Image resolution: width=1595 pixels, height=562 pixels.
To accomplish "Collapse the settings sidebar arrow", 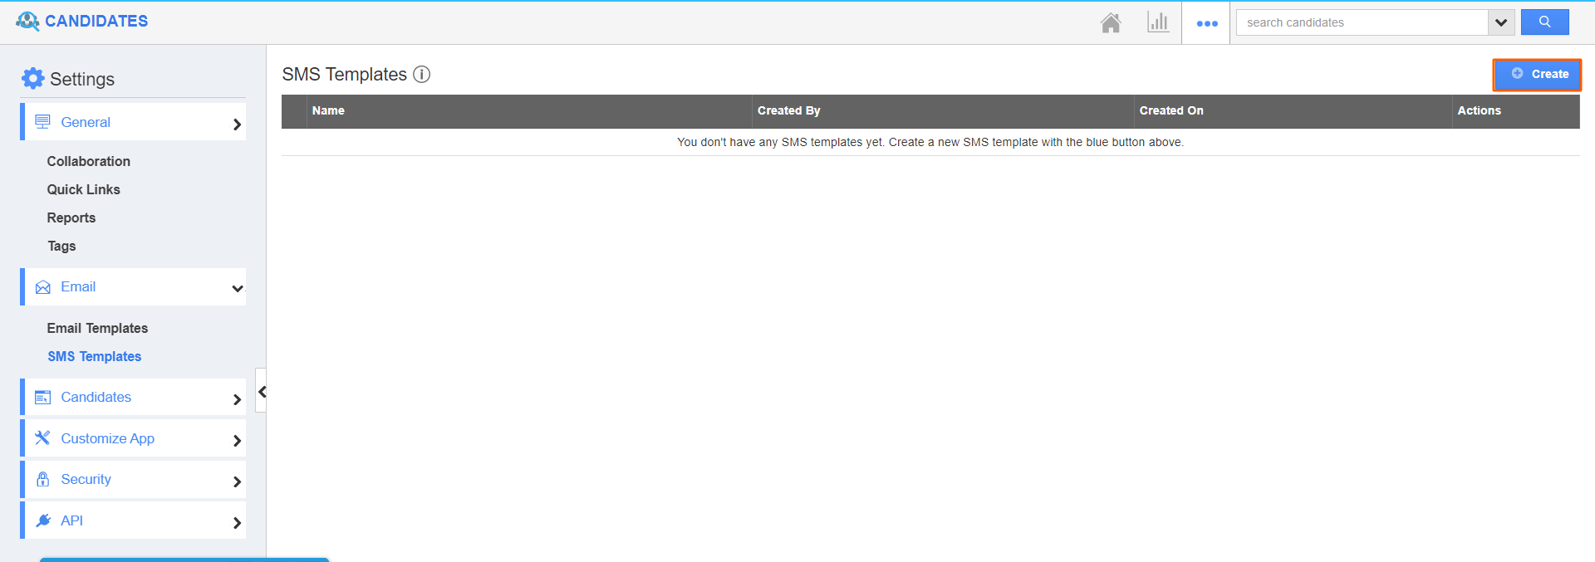I will (262, 391).
